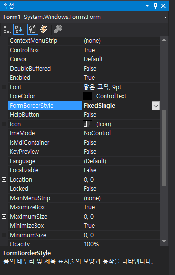This screenshot has height=275, width=175.
Task: Expand the Location property
Action: 4,180
